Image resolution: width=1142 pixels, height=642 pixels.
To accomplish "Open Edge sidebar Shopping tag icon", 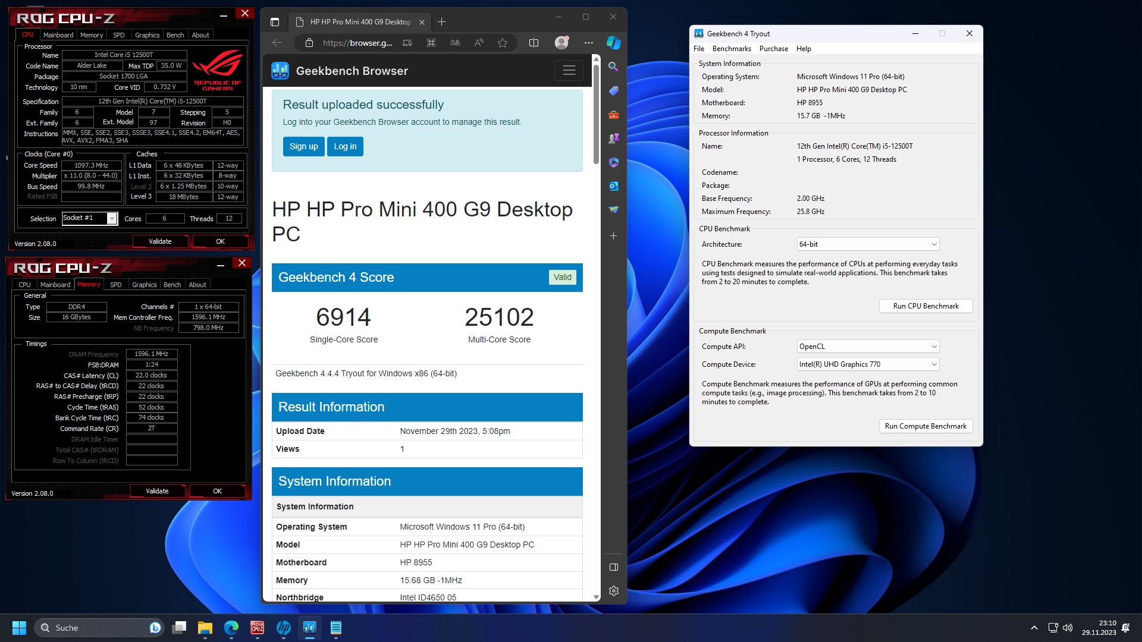I will click(x=614, y=90).
